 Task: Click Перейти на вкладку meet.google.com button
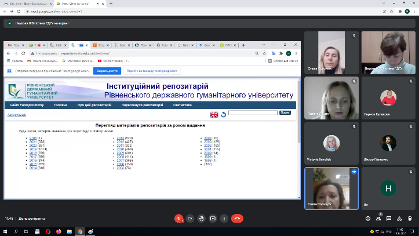[x=151, y=71]
